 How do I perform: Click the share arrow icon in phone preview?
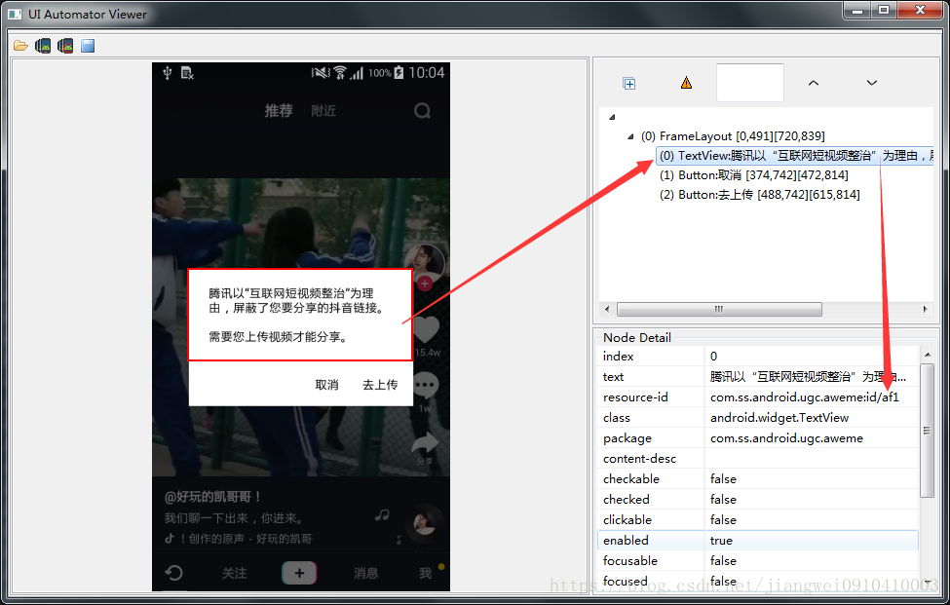pos(426,444)
